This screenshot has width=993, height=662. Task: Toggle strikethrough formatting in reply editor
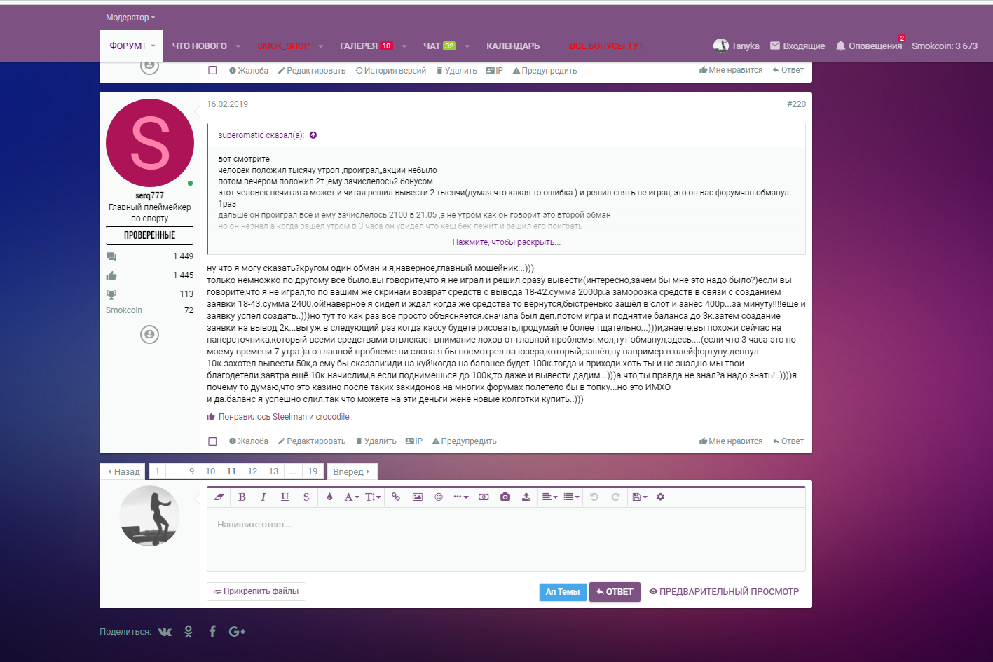pos(306,497)
